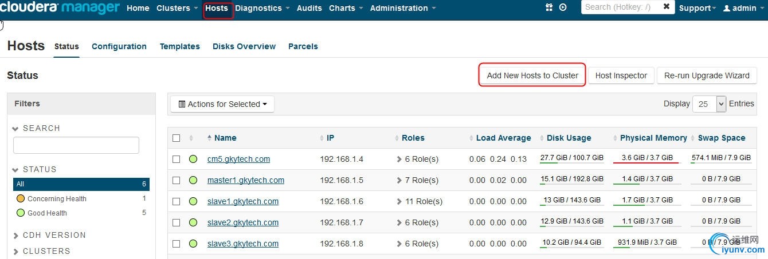768x259 pixels.
Task: Switch to the Disks Overview tab
Action: [x=244, y=46]
